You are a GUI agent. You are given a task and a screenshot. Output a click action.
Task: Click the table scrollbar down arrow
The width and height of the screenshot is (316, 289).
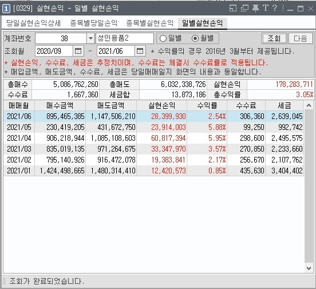pos(309,268)
